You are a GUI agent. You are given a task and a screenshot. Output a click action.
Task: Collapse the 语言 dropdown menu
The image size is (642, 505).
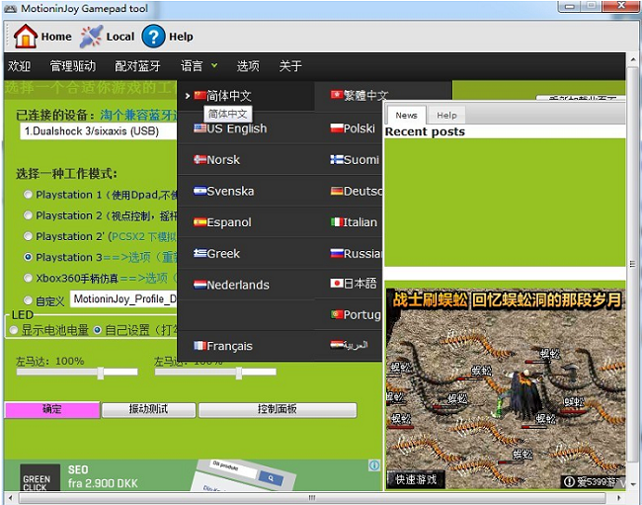199,66
